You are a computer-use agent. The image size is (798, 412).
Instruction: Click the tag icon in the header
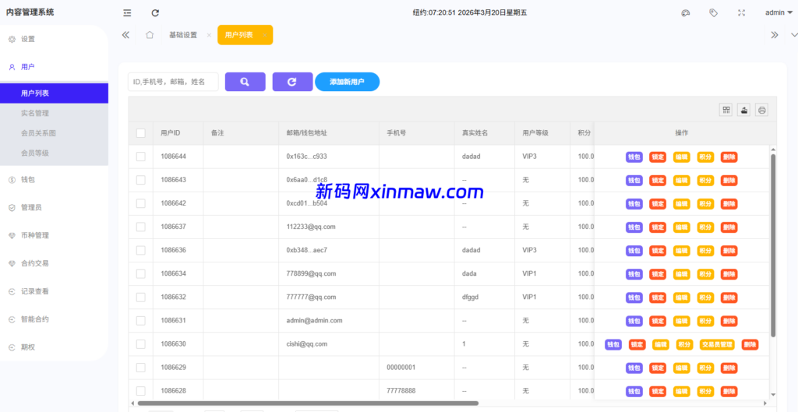[714, 13]
